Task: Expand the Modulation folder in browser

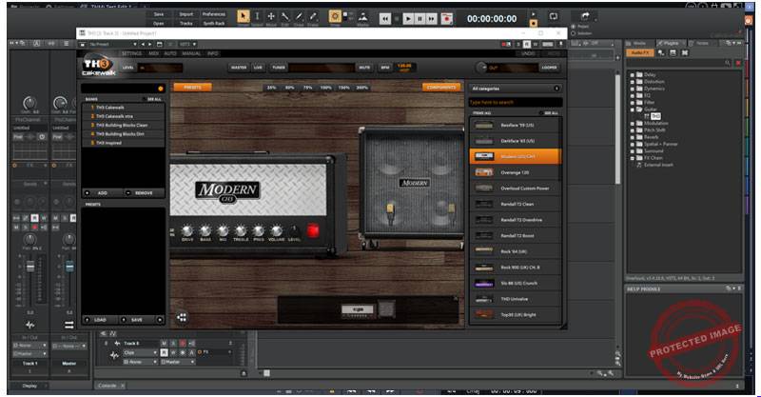Action: [x=633, y=124]
